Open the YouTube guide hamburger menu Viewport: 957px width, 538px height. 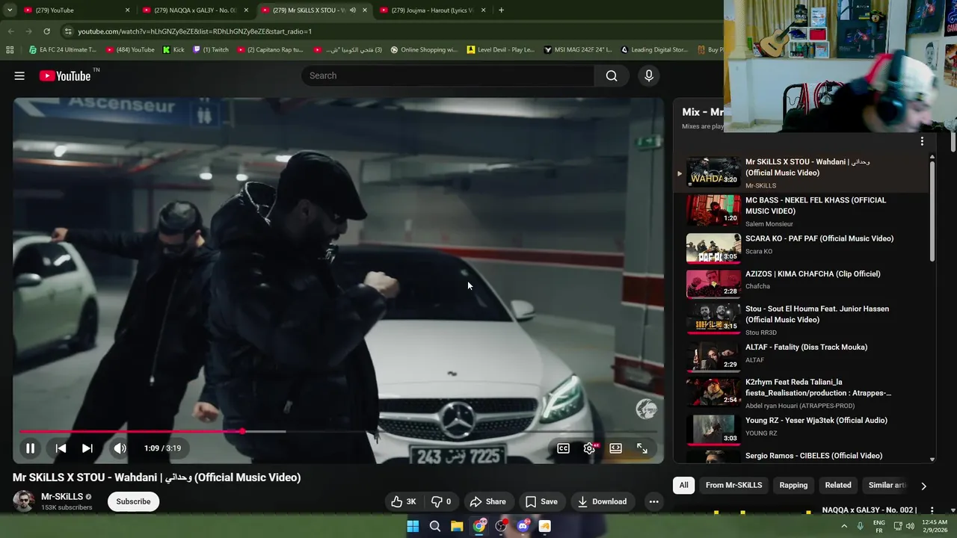[x=19, y=75]
